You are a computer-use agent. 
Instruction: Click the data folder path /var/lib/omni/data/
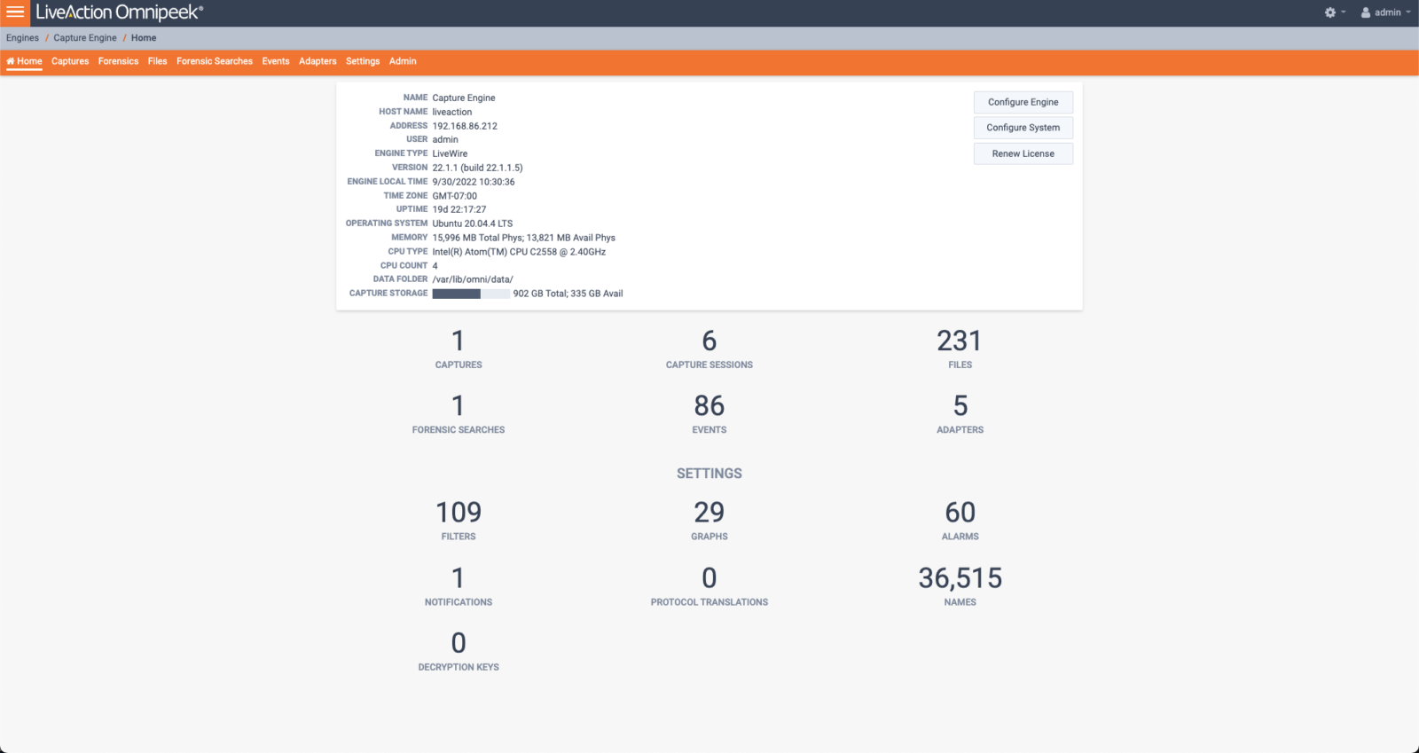473,279
